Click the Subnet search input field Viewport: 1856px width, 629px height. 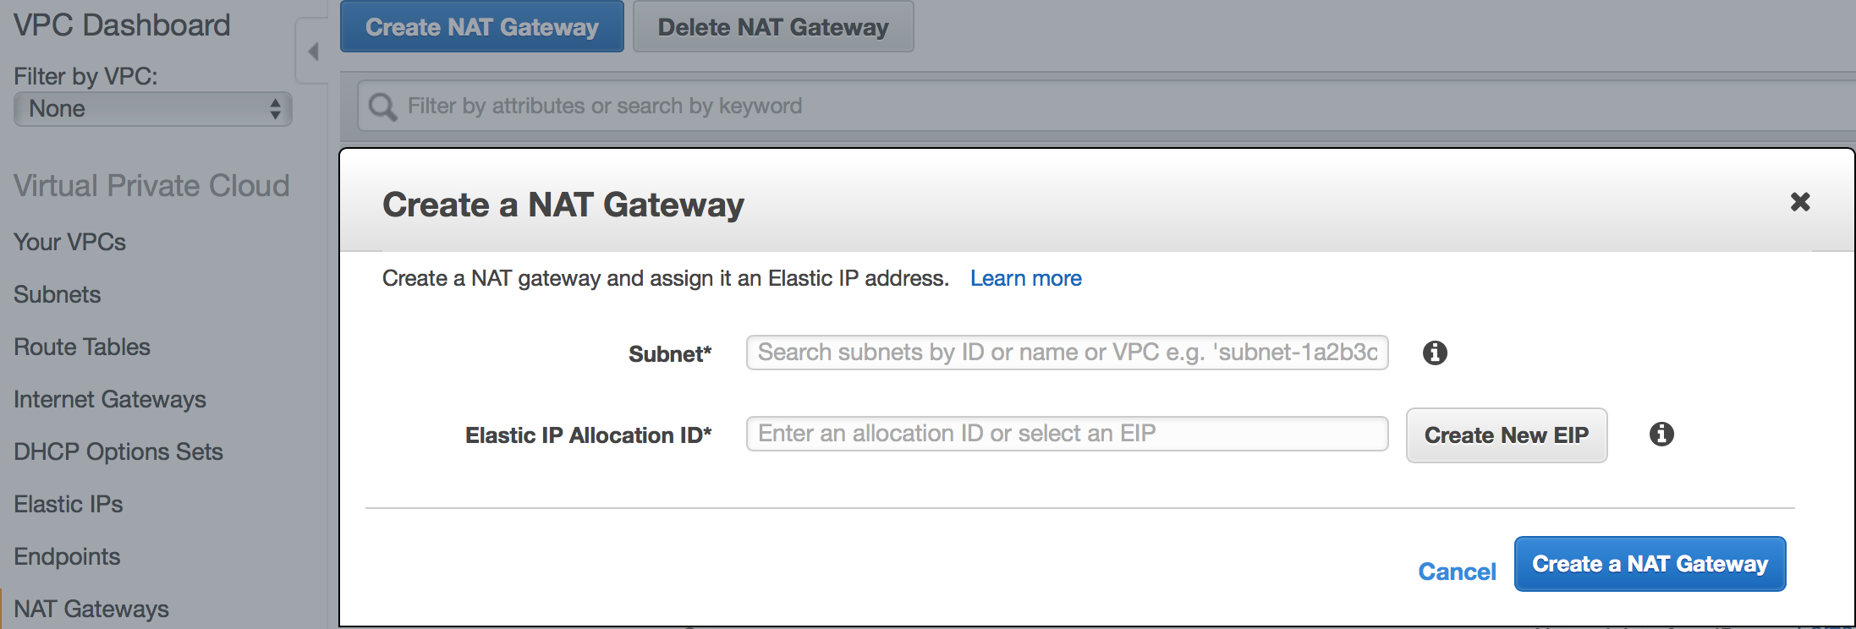pos(1067,353)
